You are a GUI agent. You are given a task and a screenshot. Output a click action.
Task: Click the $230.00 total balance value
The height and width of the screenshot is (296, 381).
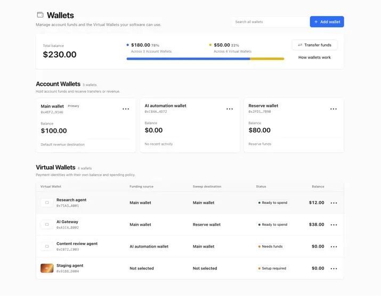coord(60,54)
